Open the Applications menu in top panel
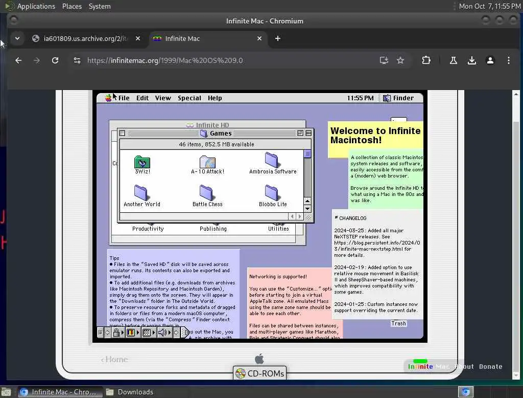 click(x=36, y=6)
